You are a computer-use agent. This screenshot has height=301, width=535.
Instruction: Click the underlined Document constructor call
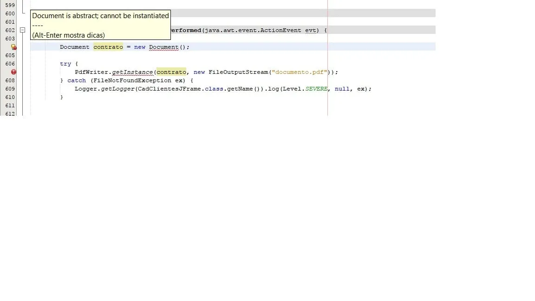click(164, 47)
